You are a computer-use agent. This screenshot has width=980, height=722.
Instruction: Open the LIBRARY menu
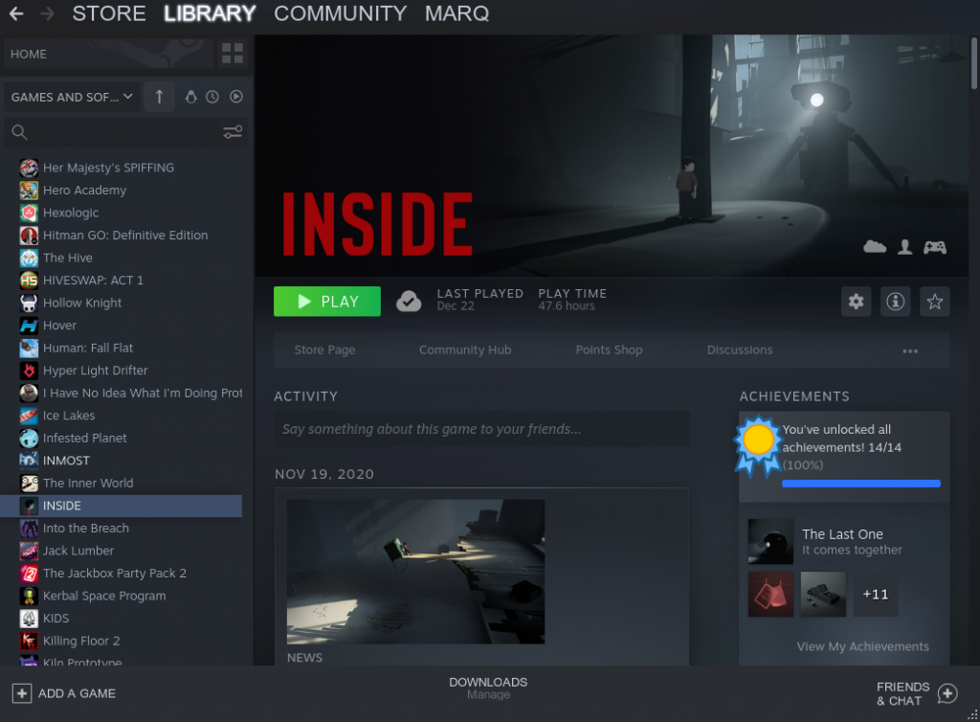coord(210,13)
